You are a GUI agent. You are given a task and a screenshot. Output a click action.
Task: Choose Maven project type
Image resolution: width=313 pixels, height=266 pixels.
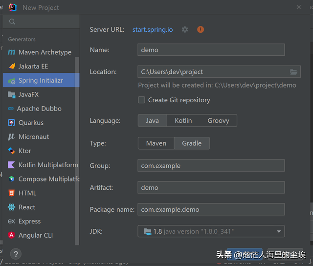tap(156, 143)
